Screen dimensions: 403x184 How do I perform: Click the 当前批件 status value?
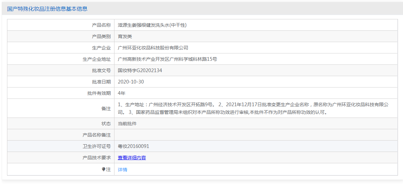click(127, 124)
